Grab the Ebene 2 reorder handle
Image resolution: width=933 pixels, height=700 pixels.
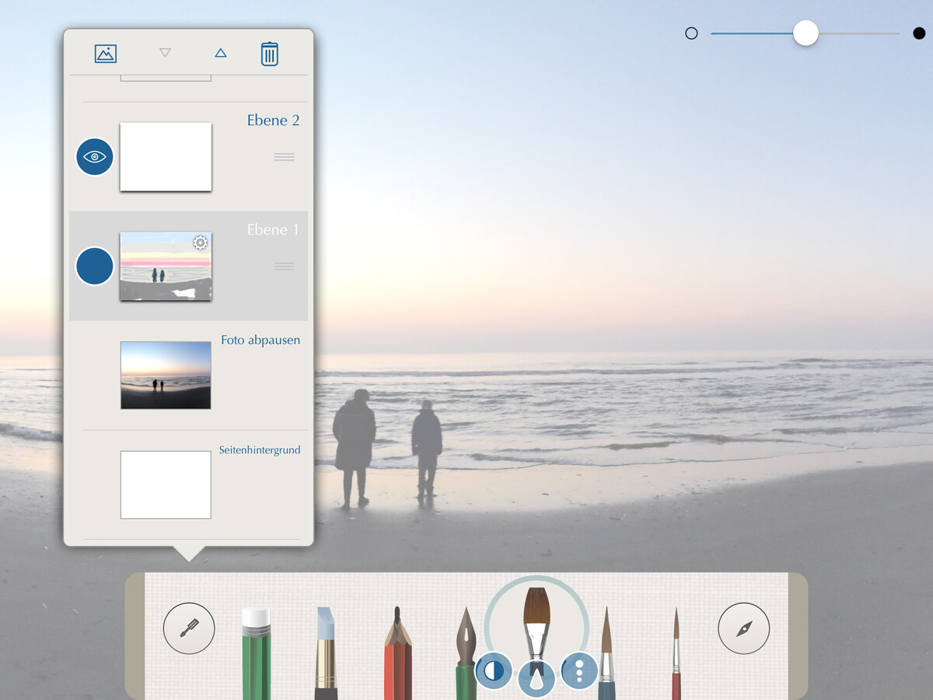284,157
